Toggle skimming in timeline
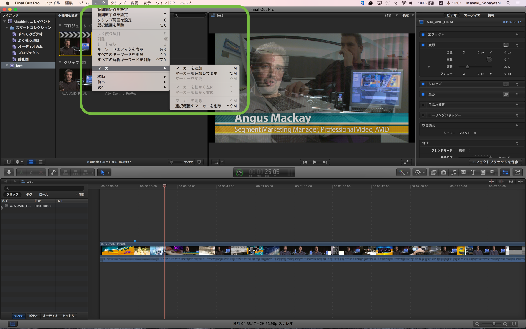Screen dimensions: 526x329 (491, 181)
